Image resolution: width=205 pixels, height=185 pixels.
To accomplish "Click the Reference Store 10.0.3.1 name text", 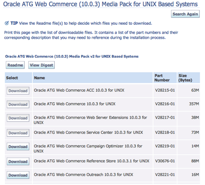I will (91, 161).
